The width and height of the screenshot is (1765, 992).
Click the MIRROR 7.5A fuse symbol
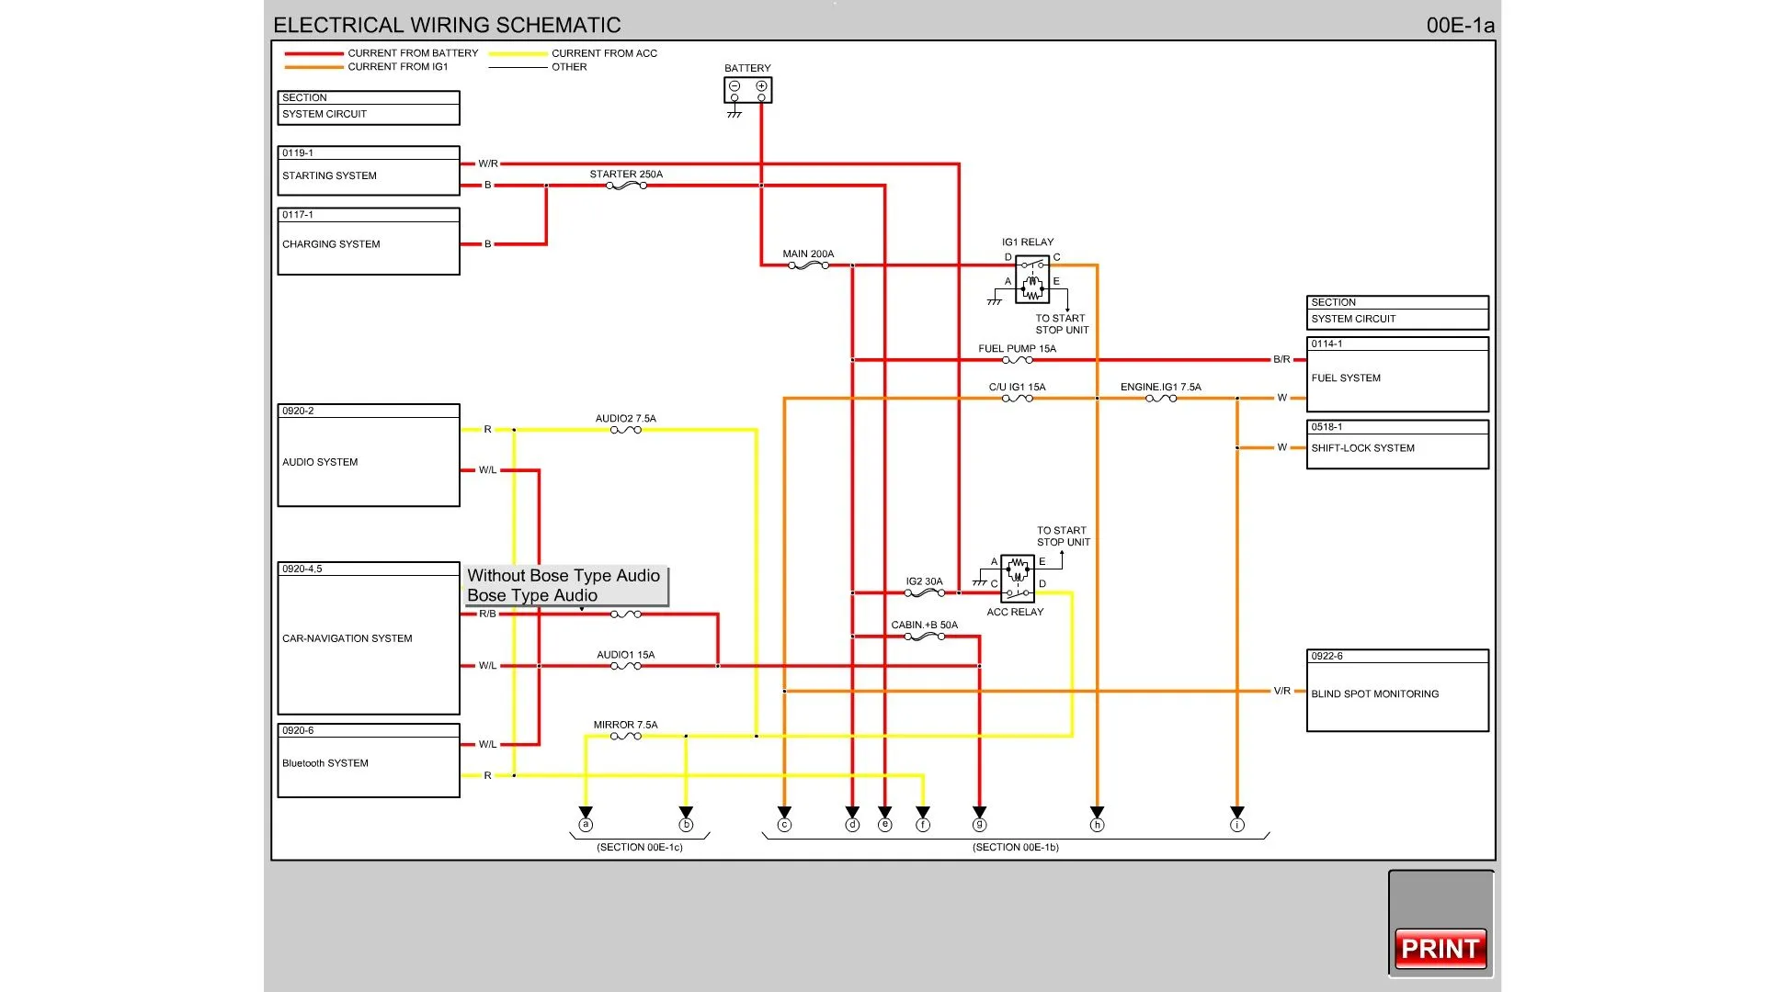click(625, 736)
